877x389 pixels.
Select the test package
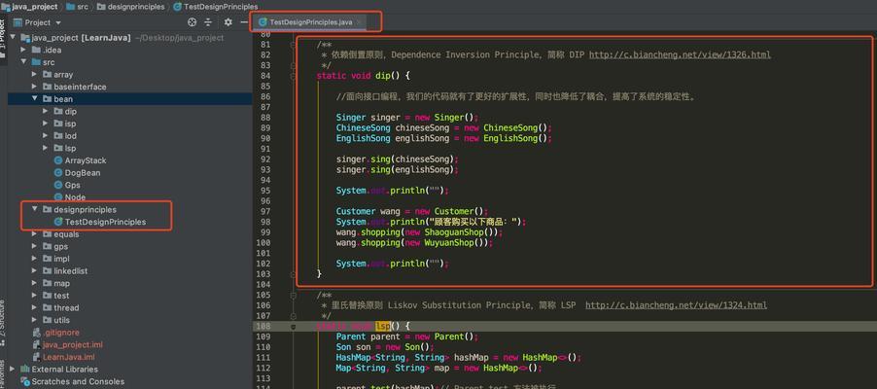(61, 295)
